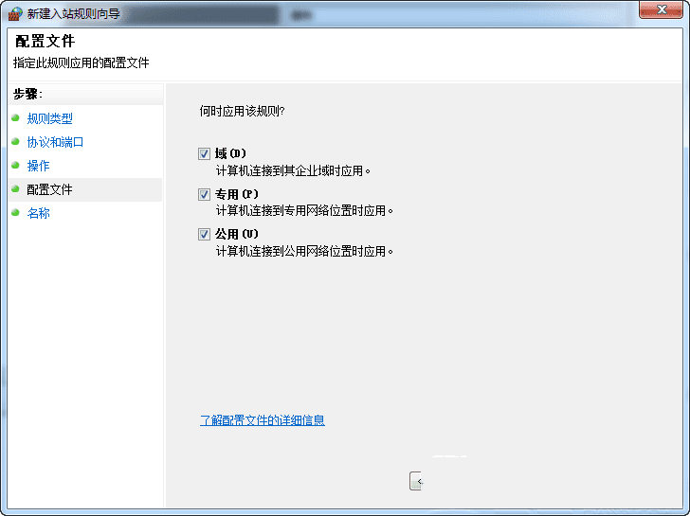
Task: Toggle the 域(D) domain checkbox
Action: (204, 153)
